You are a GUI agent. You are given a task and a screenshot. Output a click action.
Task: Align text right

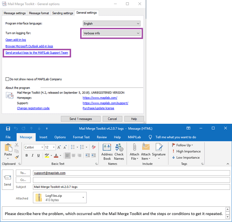pos(80,155)
